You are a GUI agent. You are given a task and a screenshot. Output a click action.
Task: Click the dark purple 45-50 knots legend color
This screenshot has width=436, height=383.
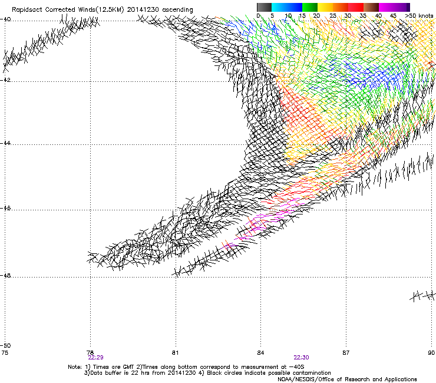click(402, 7)
